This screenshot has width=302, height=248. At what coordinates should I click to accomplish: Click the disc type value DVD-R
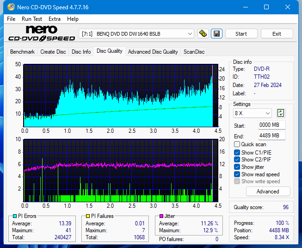click(262, 69)
